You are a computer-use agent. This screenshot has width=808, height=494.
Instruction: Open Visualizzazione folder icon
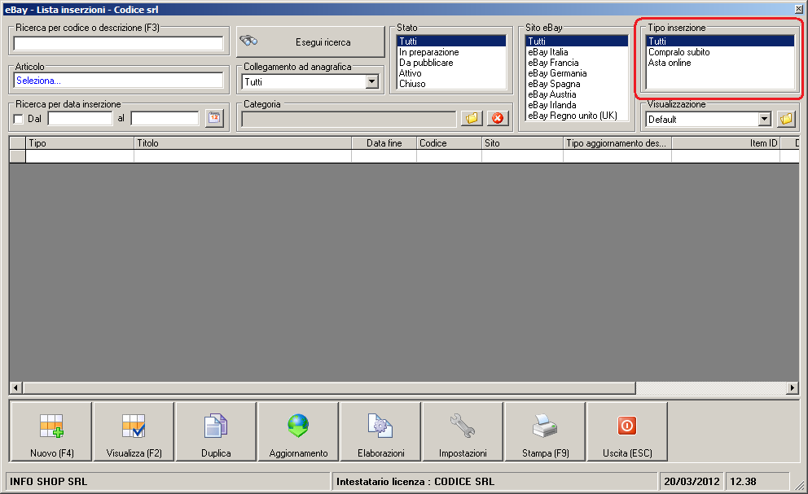(x=786, y=120)
